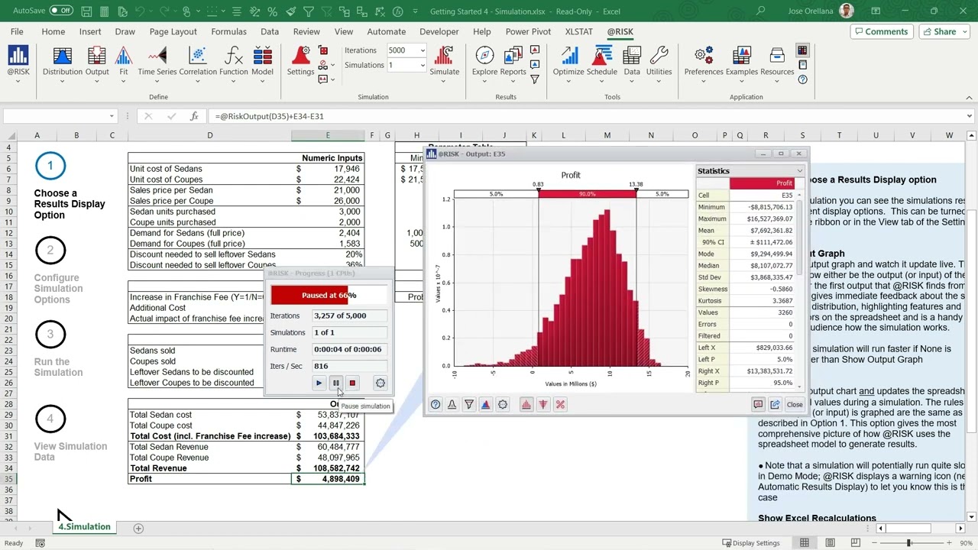Image resolution: width=978 pixels, height=550 pixels.
Task: Click the Output tool in the Define group
Action: coord(97,63)
